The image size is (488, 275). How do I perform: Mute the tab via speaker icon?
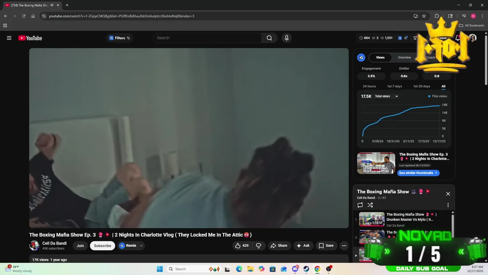(x=52, y=5)
